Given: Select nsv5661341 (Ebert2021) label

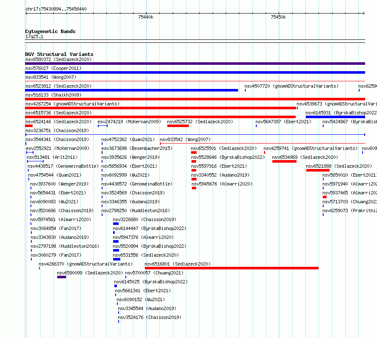Looking at the screenshot, I should pos(143,291).
